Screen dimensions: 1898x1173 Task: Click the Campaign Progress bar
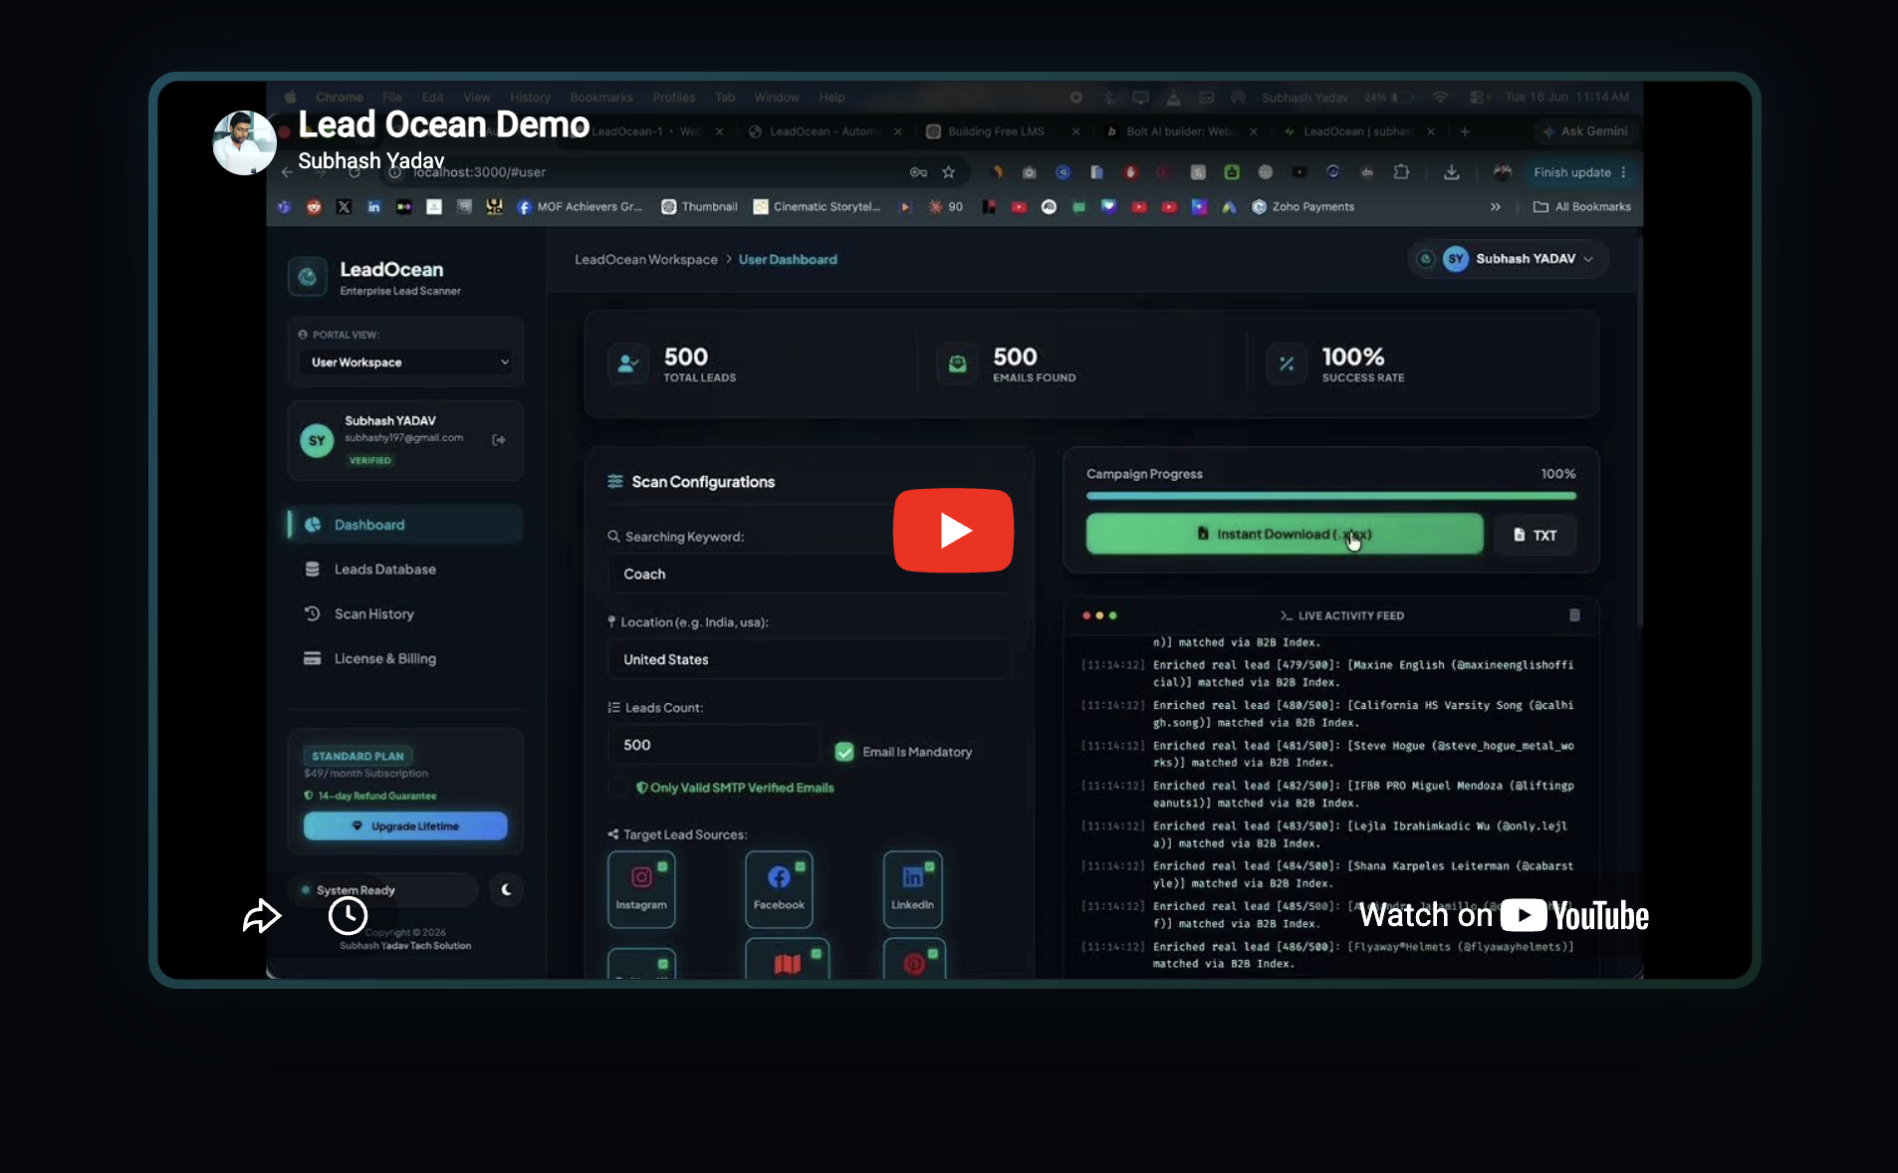point(1331,496)
